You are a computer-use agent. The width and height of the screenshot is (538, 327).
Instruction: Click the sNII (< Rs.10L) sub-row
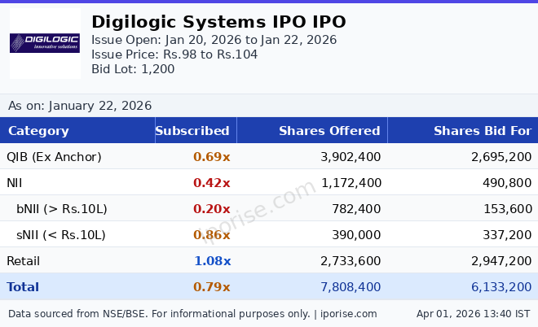click(x=61, y=235)
